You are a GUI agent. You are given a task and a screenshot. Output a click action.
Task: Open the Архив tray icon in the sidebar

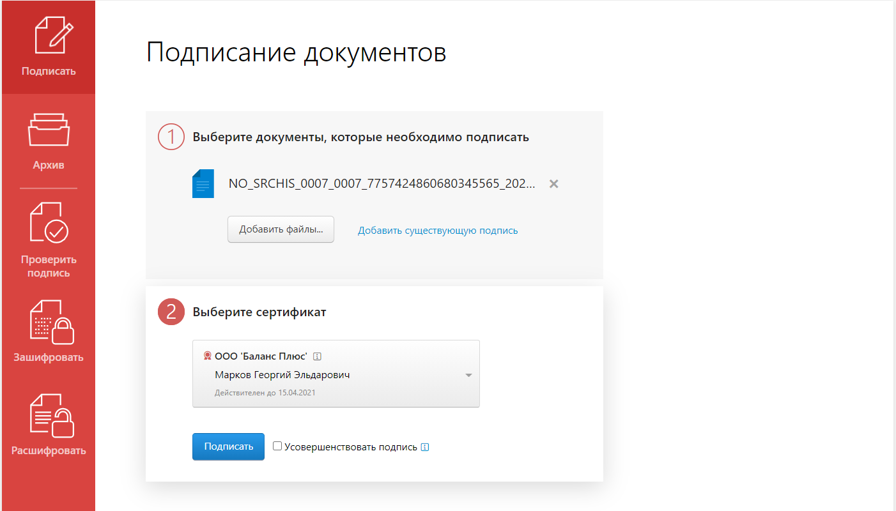click(49, 131)
